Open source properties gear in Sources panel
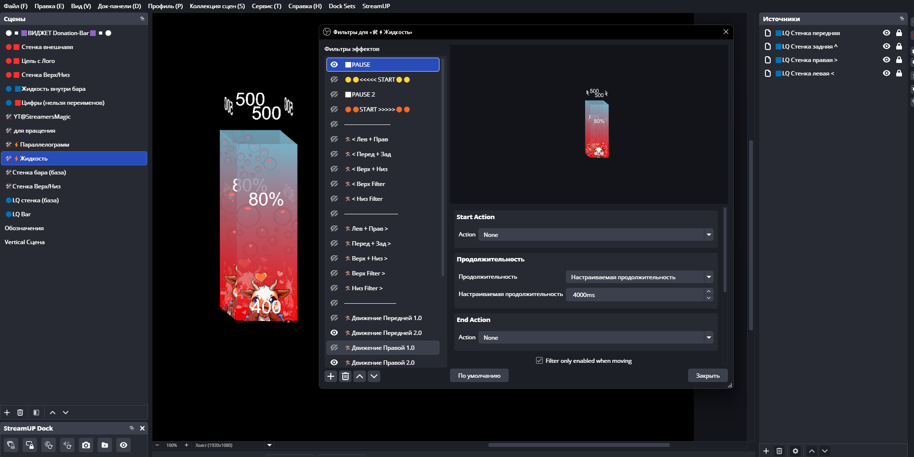 coord(795,451)
